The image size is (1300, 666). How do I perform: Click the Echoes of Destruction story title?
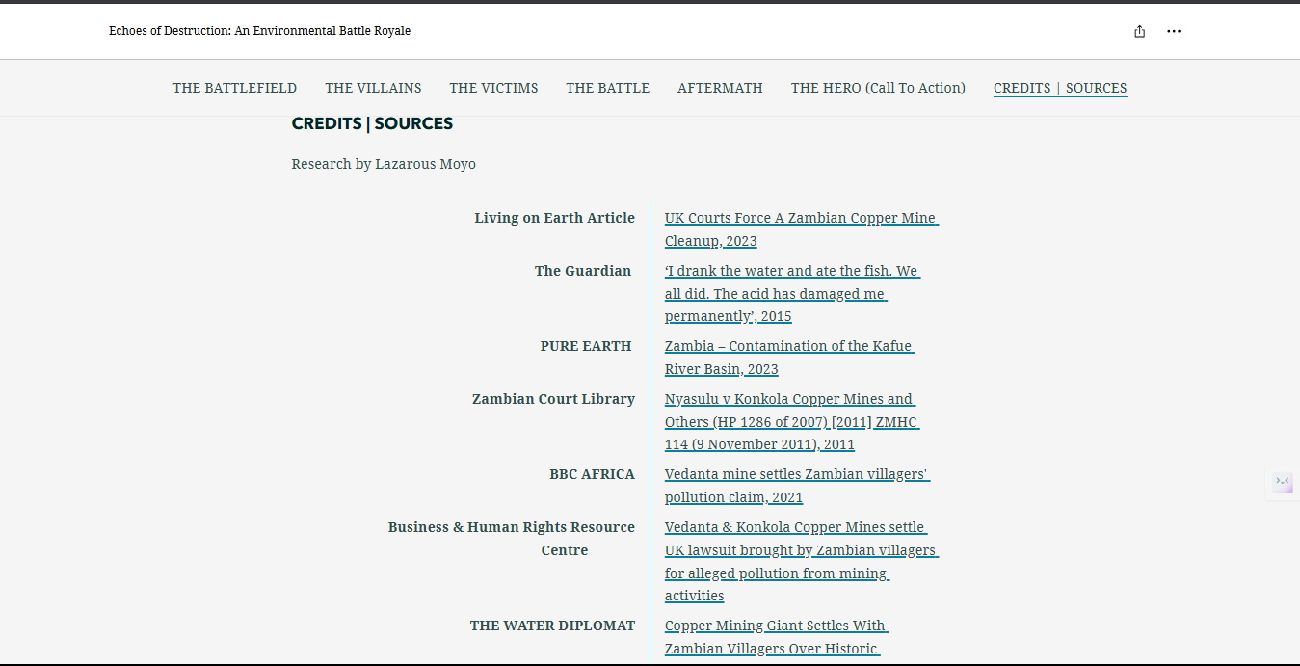click(x=259, y=31)
